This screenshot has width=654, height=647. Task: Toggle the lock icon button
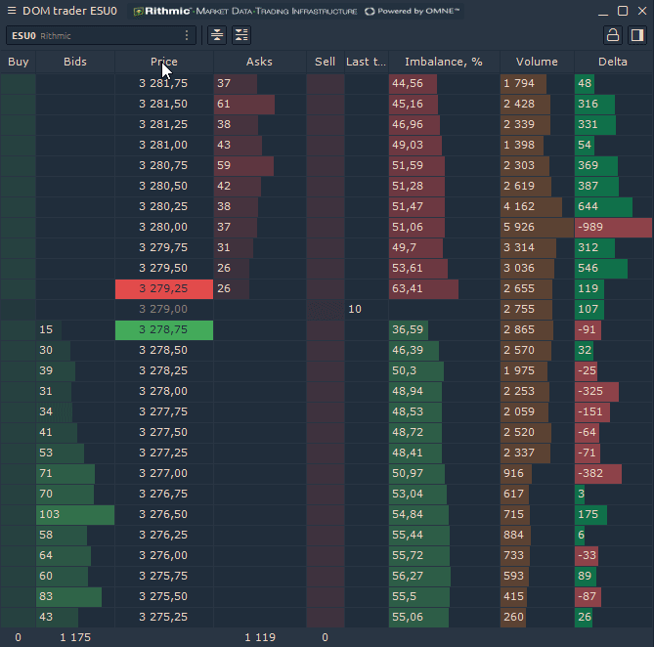(x=613, y=35)
